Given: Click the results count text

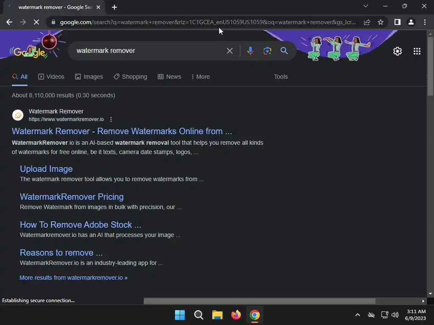Looking at the screenshot, I should point(64,95).
